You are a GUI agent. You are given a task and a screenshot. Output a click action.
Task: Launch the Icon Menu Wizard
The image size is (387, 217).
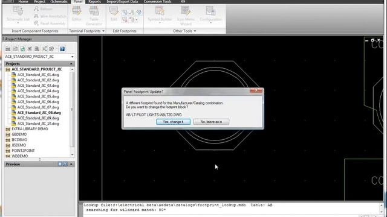coord(186,16)
